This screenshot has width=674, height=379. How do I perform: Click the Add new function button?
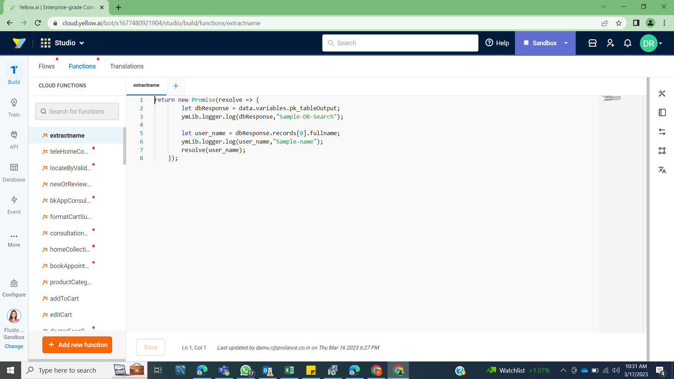click(77, 345)
